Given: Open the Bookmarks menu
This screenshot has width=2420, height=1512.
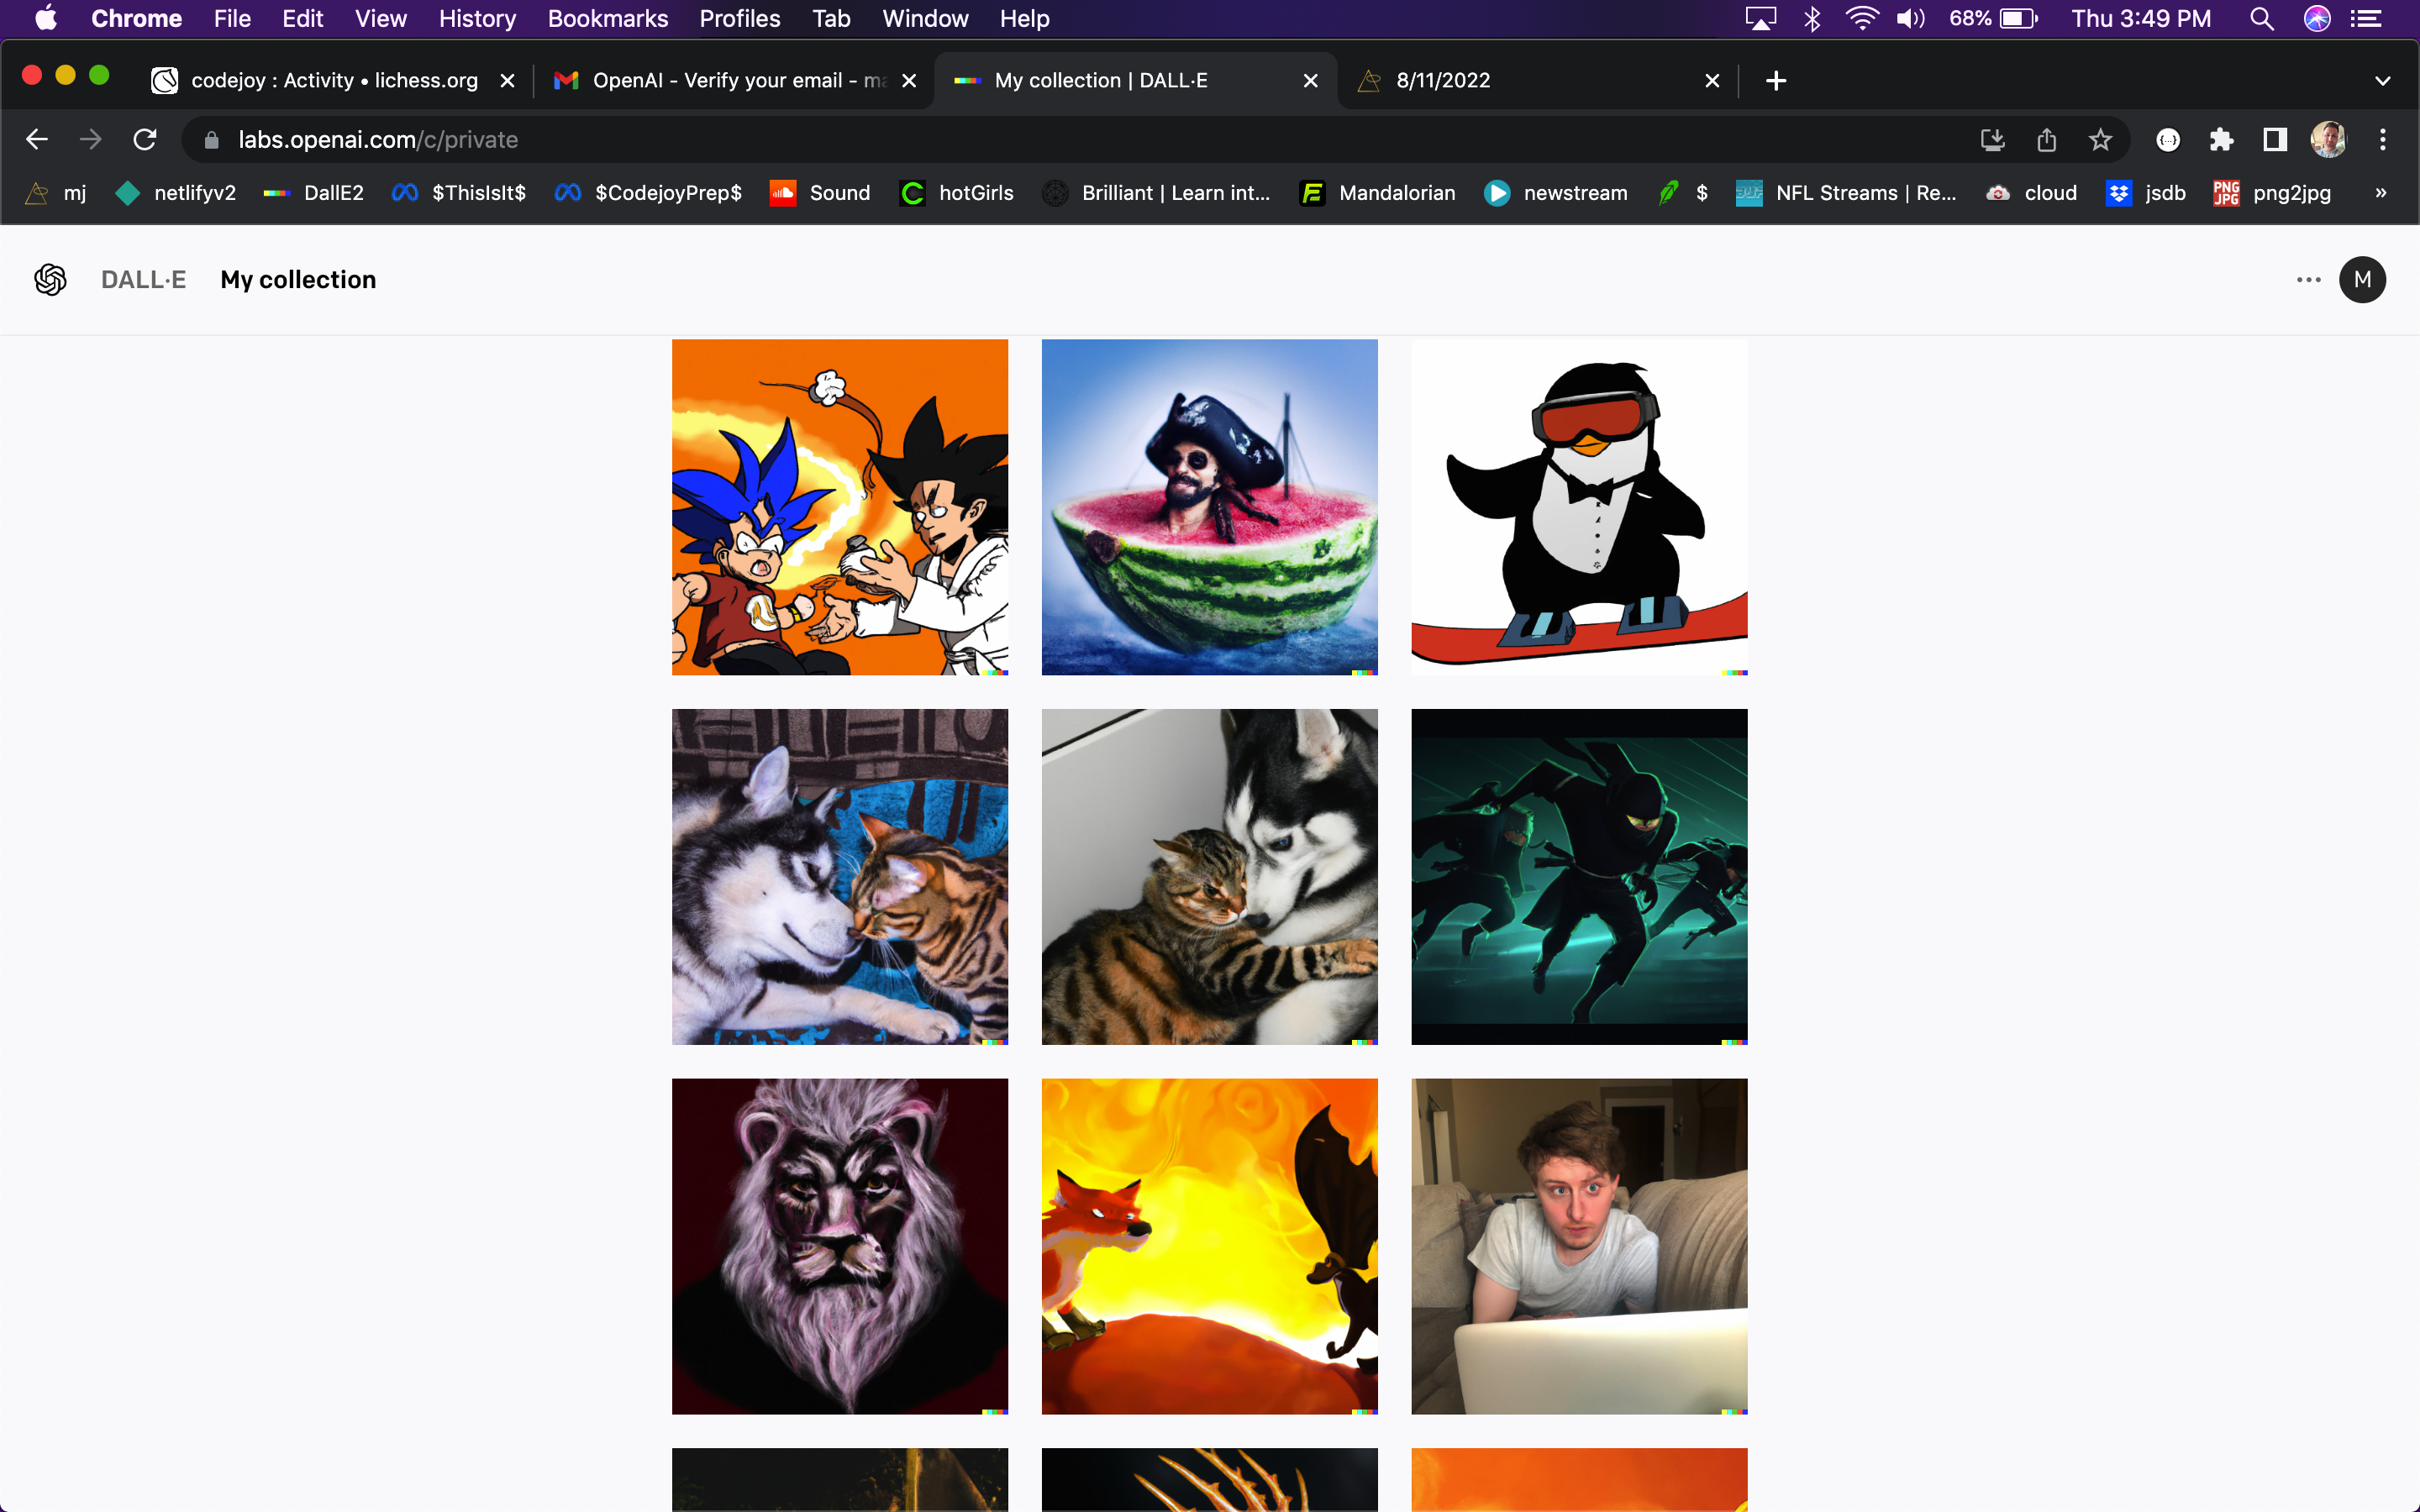Looking at the screenshot, I should click(x=608, y=19).
